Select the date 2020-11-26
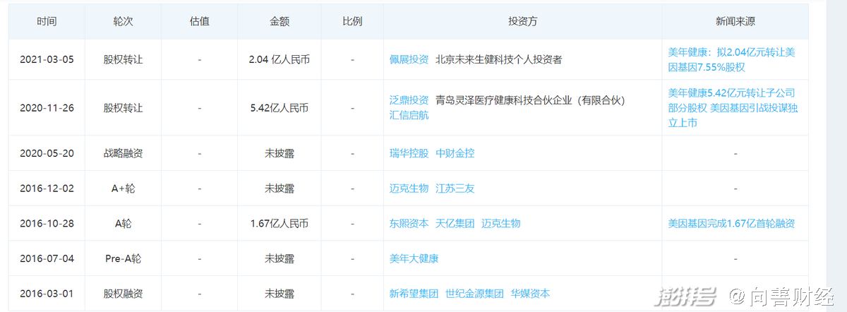Viewport: 847px width, 312px height. coord(47,108)
